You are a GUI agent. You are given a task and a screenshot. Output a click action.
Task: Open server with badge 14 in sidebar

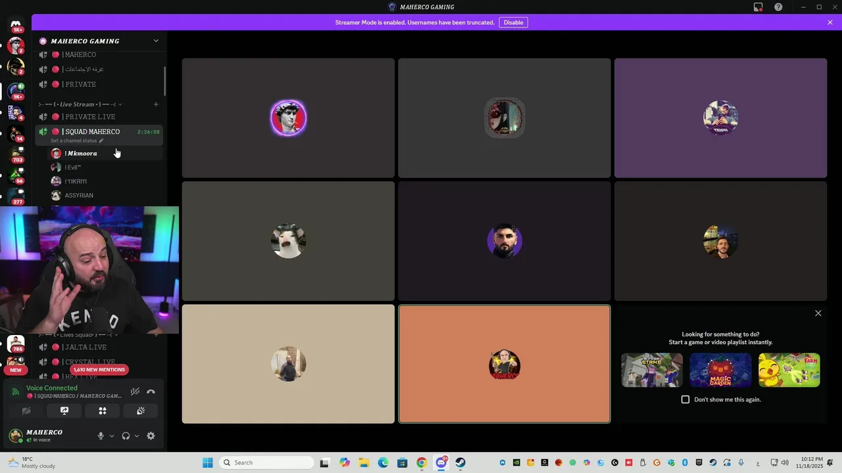(x=16, y=134)
